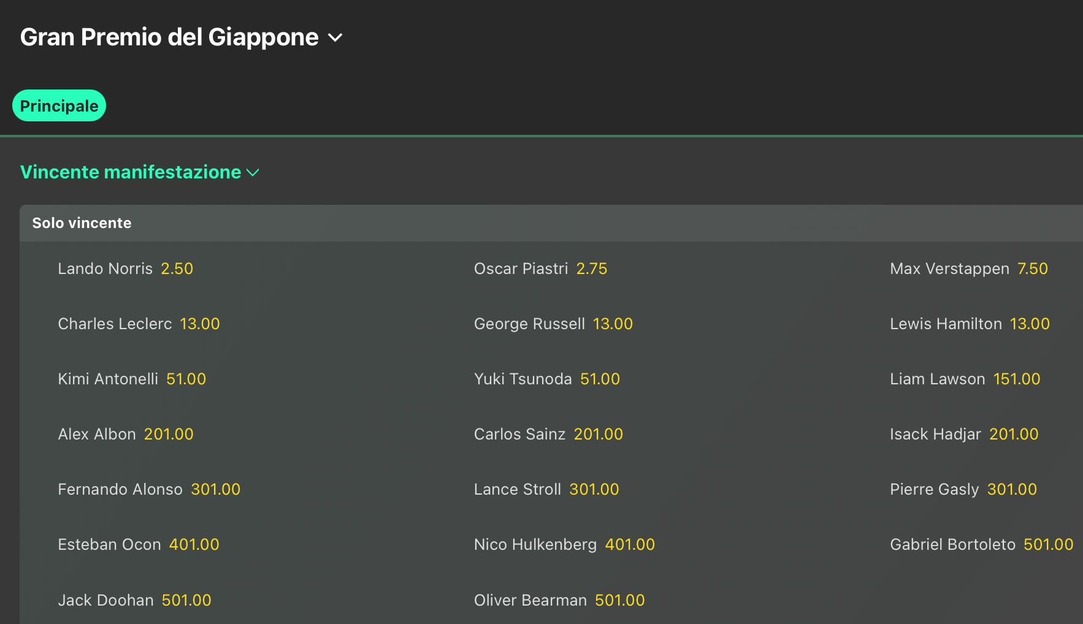Bet on Fernando Alonso at 301.00

[x=215, y=489]
